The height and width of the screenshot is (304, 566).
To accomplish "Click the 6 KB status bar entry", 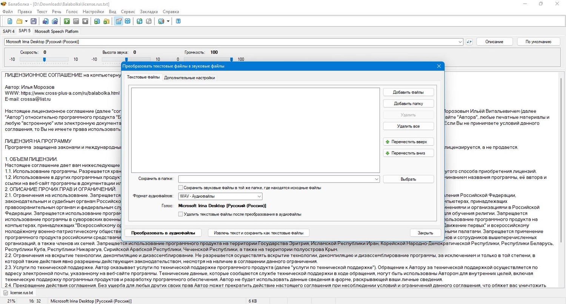I will tap(252, 301).
